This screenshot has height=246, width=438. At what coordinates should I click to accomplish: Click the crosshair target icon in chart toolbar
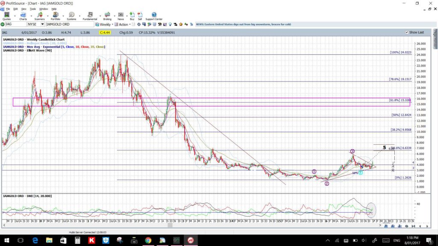[x=139, y=24]
